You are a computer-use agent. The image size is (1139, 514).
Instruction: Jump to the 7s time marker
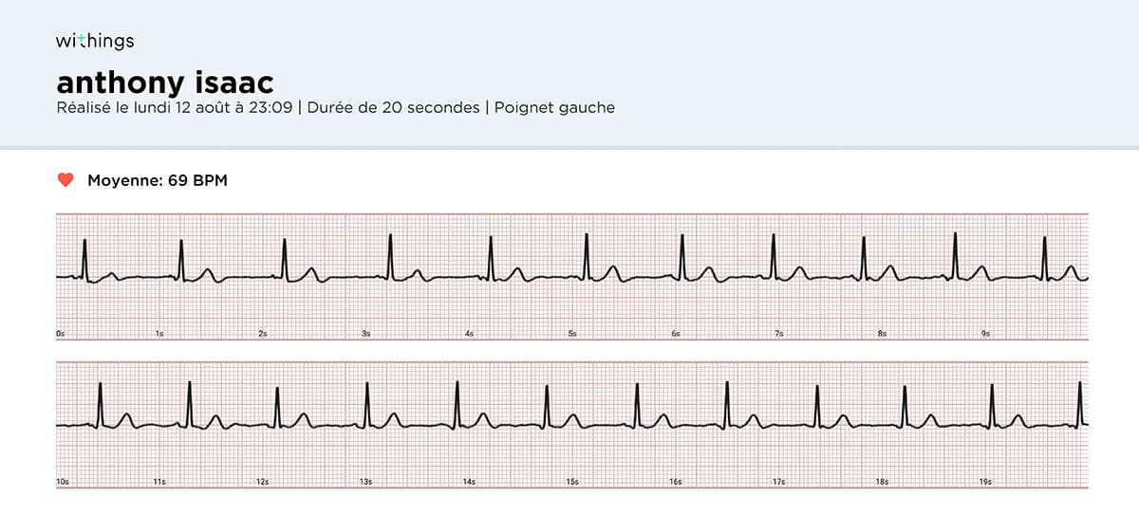pos(778,334)
